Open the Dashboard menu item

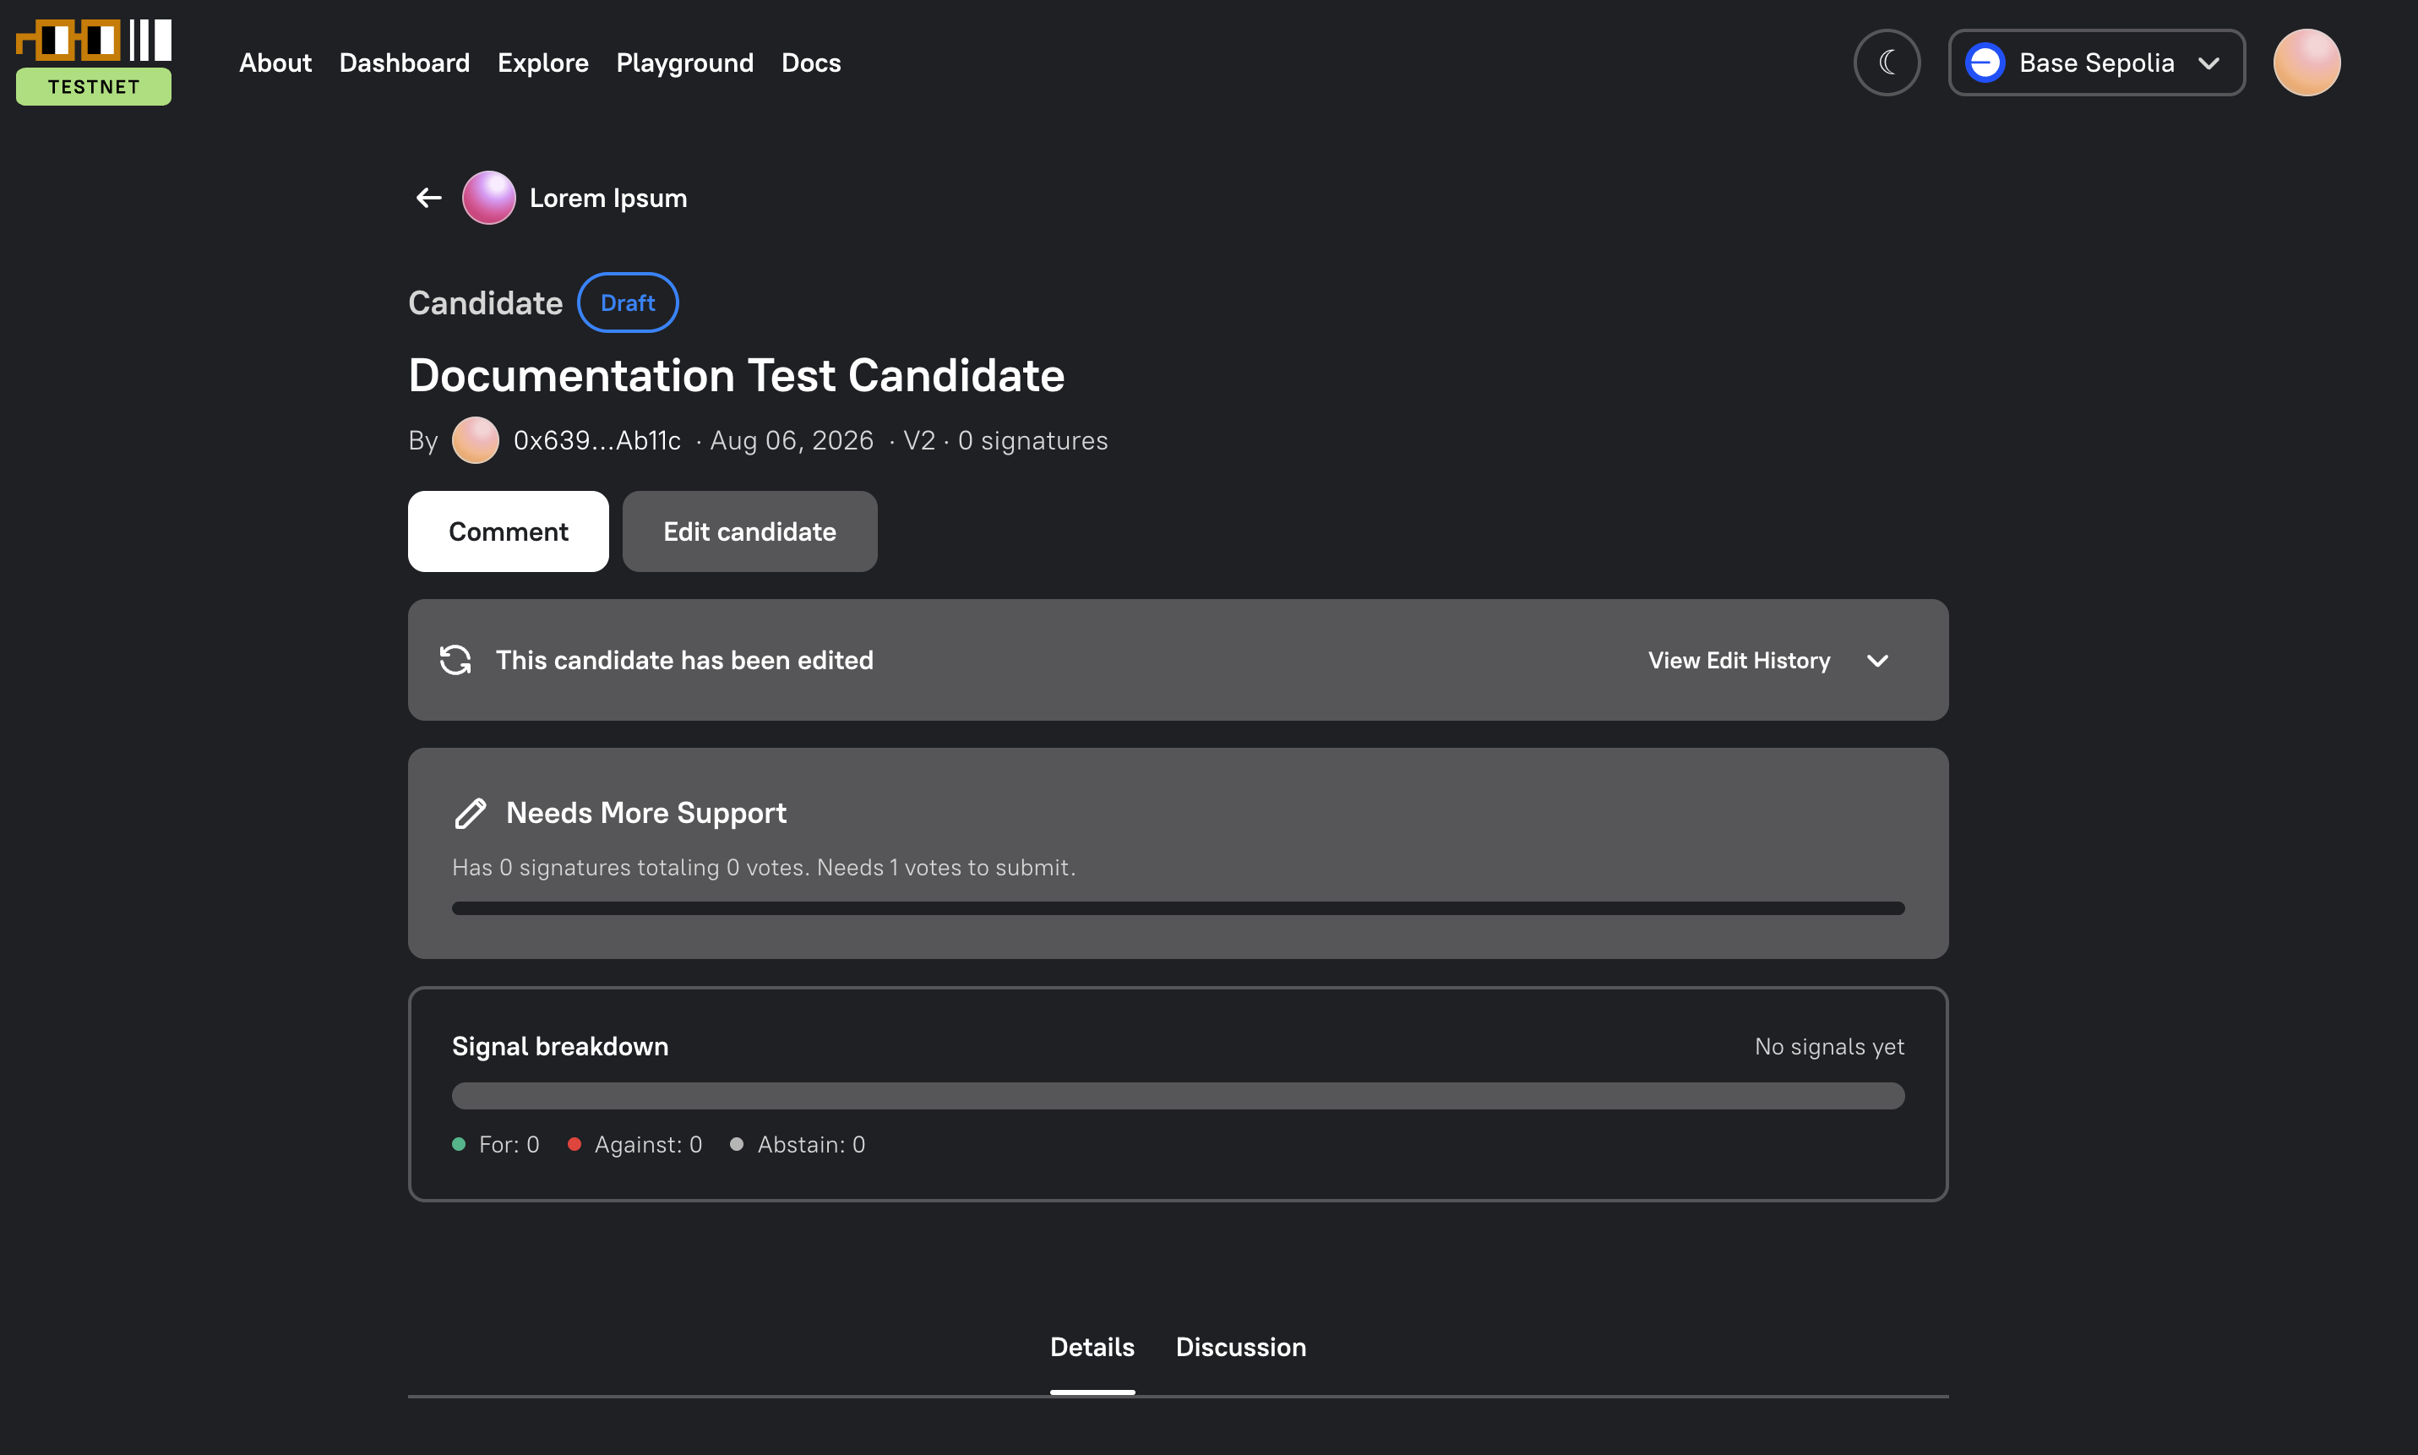click(x=404, y=63)
